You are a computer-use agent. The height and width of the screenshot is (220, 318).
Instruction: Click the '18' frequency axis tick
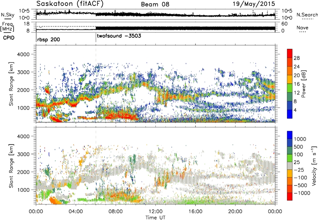tap(27, 24)
